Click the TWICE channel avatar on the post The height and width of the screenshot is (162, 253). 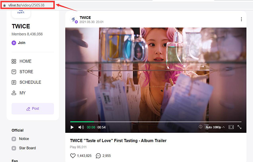click(74, 19)
